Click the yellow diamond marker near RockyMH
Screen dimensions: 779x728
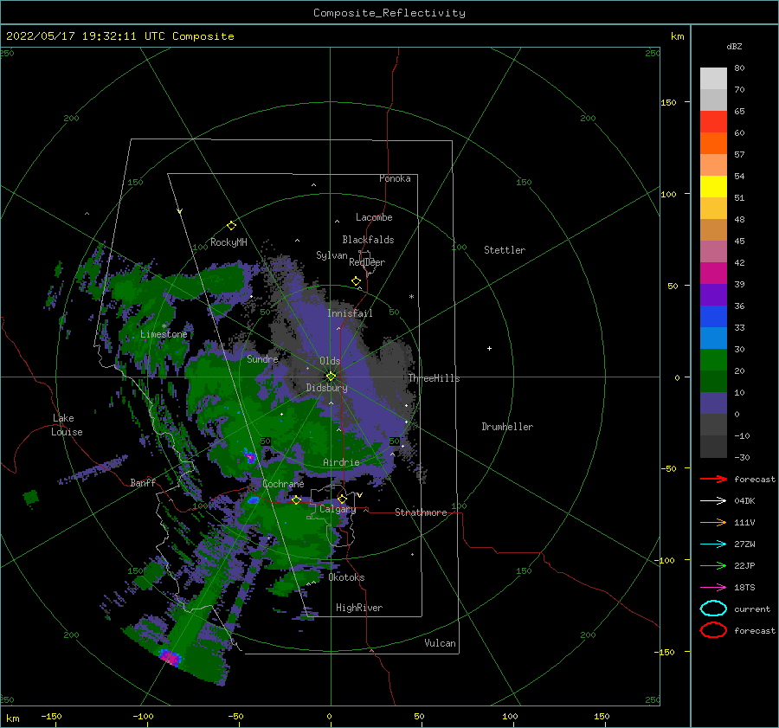231,226
